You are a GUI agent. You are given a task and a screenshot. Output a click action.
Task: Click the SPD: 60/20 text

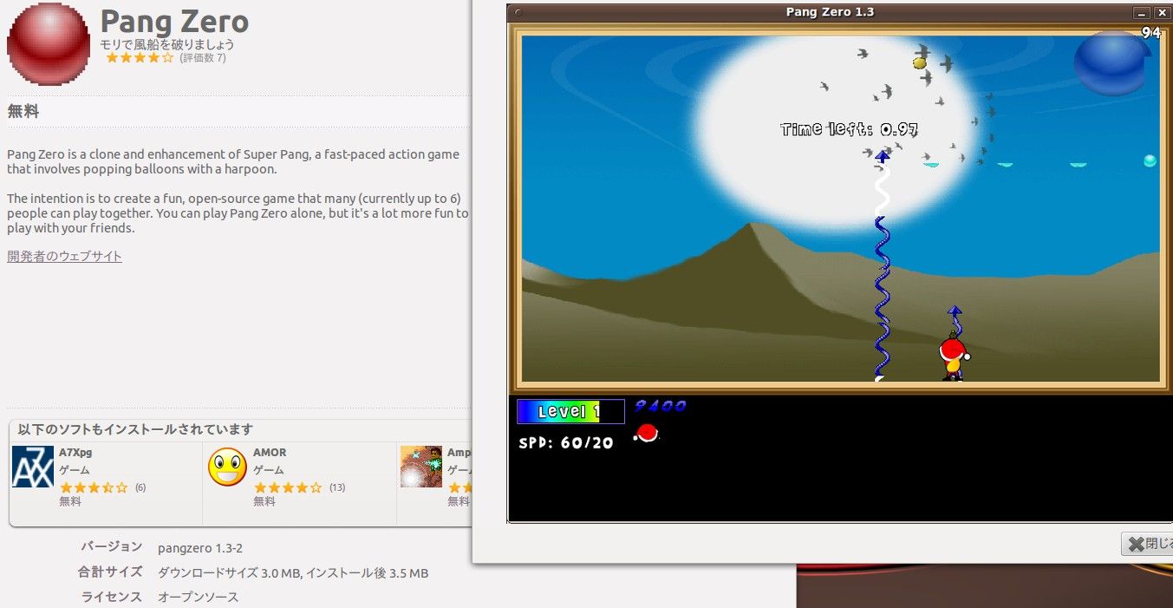pyautogui.click(x=566, y=442)
